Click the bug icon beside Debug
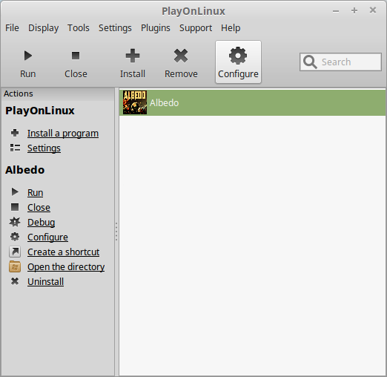 [x=15, y=222]
